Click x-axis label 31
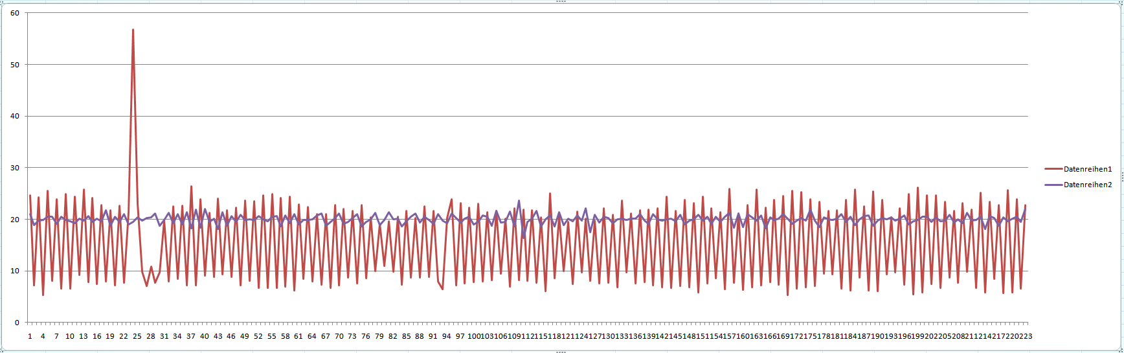Viewport: 1124px width, 353px height. (164, 336)
